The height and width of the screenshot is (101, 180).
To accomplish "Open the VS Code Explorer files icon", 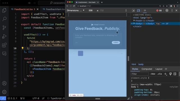I will (x=4, y=10).
